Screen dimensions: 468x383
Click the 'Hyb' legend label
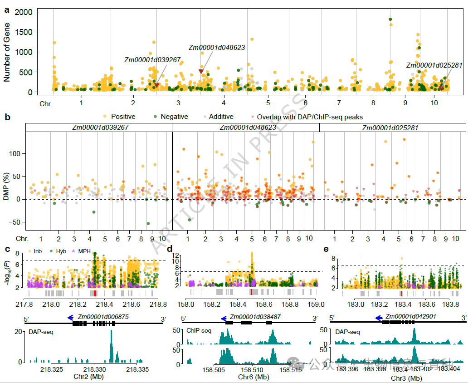coord(61,251)
